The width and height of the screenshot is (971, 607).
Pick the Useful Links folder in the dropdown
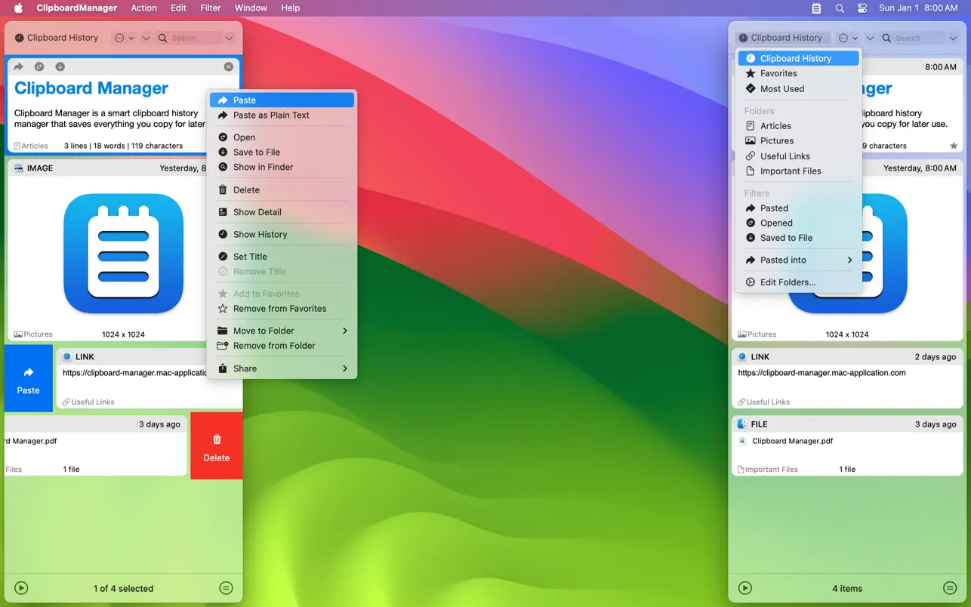point(798,156)
